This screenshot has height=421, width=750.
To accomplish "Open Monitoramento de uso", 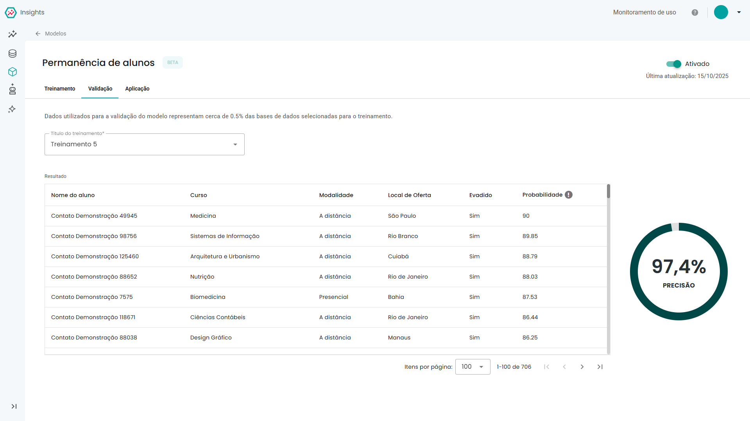I will click(x=644, y=12).
